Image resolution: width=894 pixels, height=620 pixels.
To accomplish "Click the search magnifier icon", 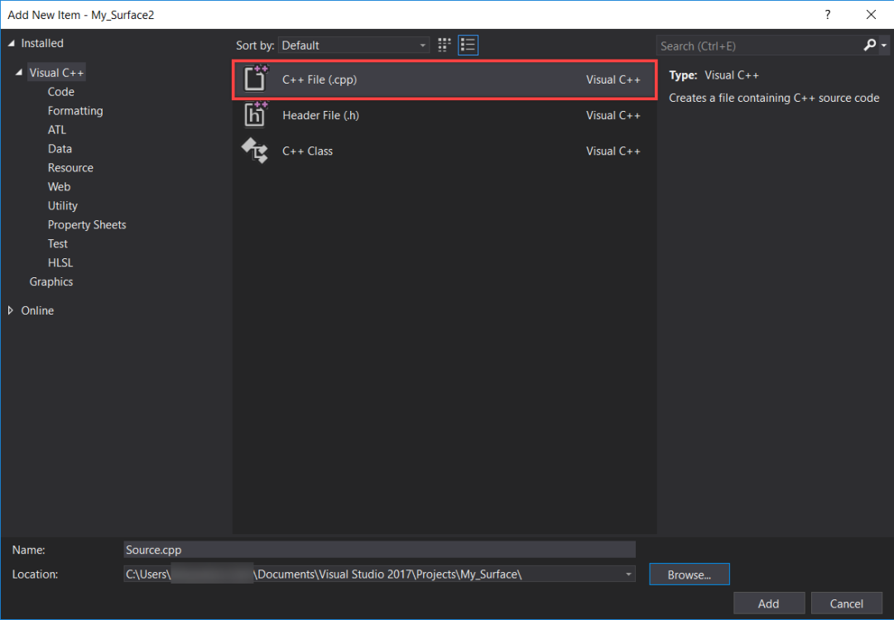I will (869, 46).
